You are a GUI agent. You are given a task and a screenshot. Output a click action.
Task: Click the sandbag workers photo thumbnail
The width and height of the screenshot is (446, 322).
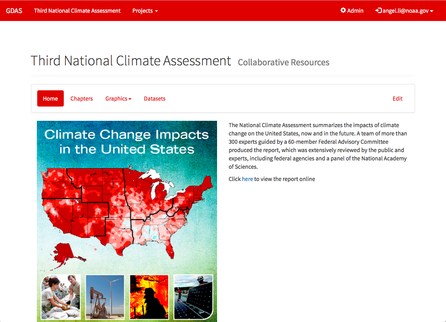61,297
